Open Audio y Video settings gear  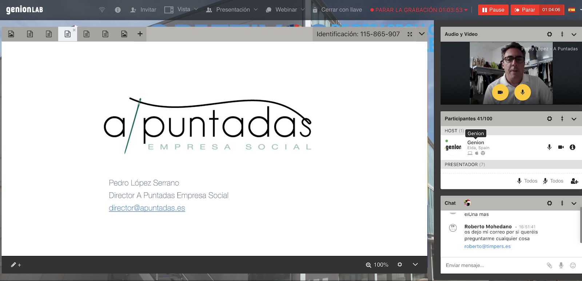coord(550,34)
